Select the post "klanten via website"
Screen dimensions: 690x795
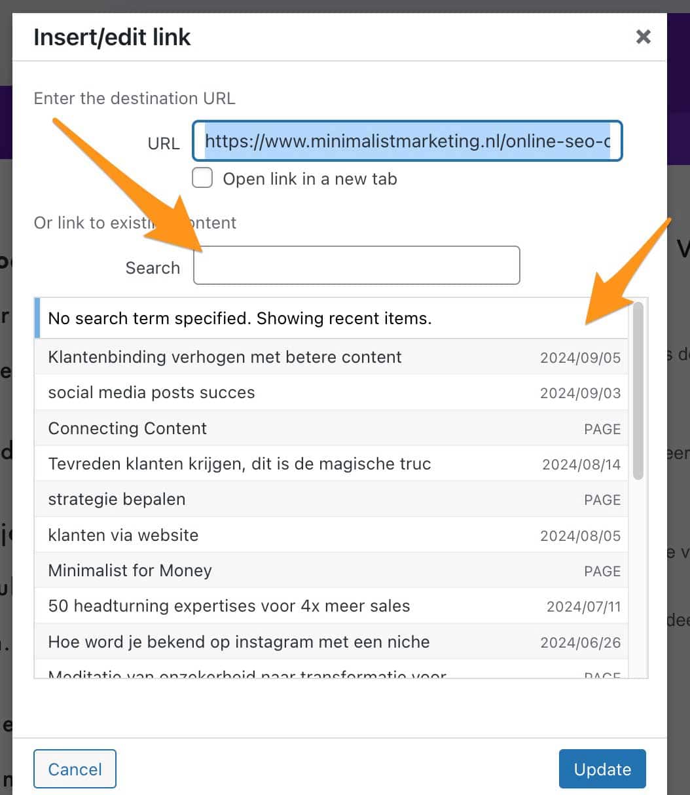point(123,535)
